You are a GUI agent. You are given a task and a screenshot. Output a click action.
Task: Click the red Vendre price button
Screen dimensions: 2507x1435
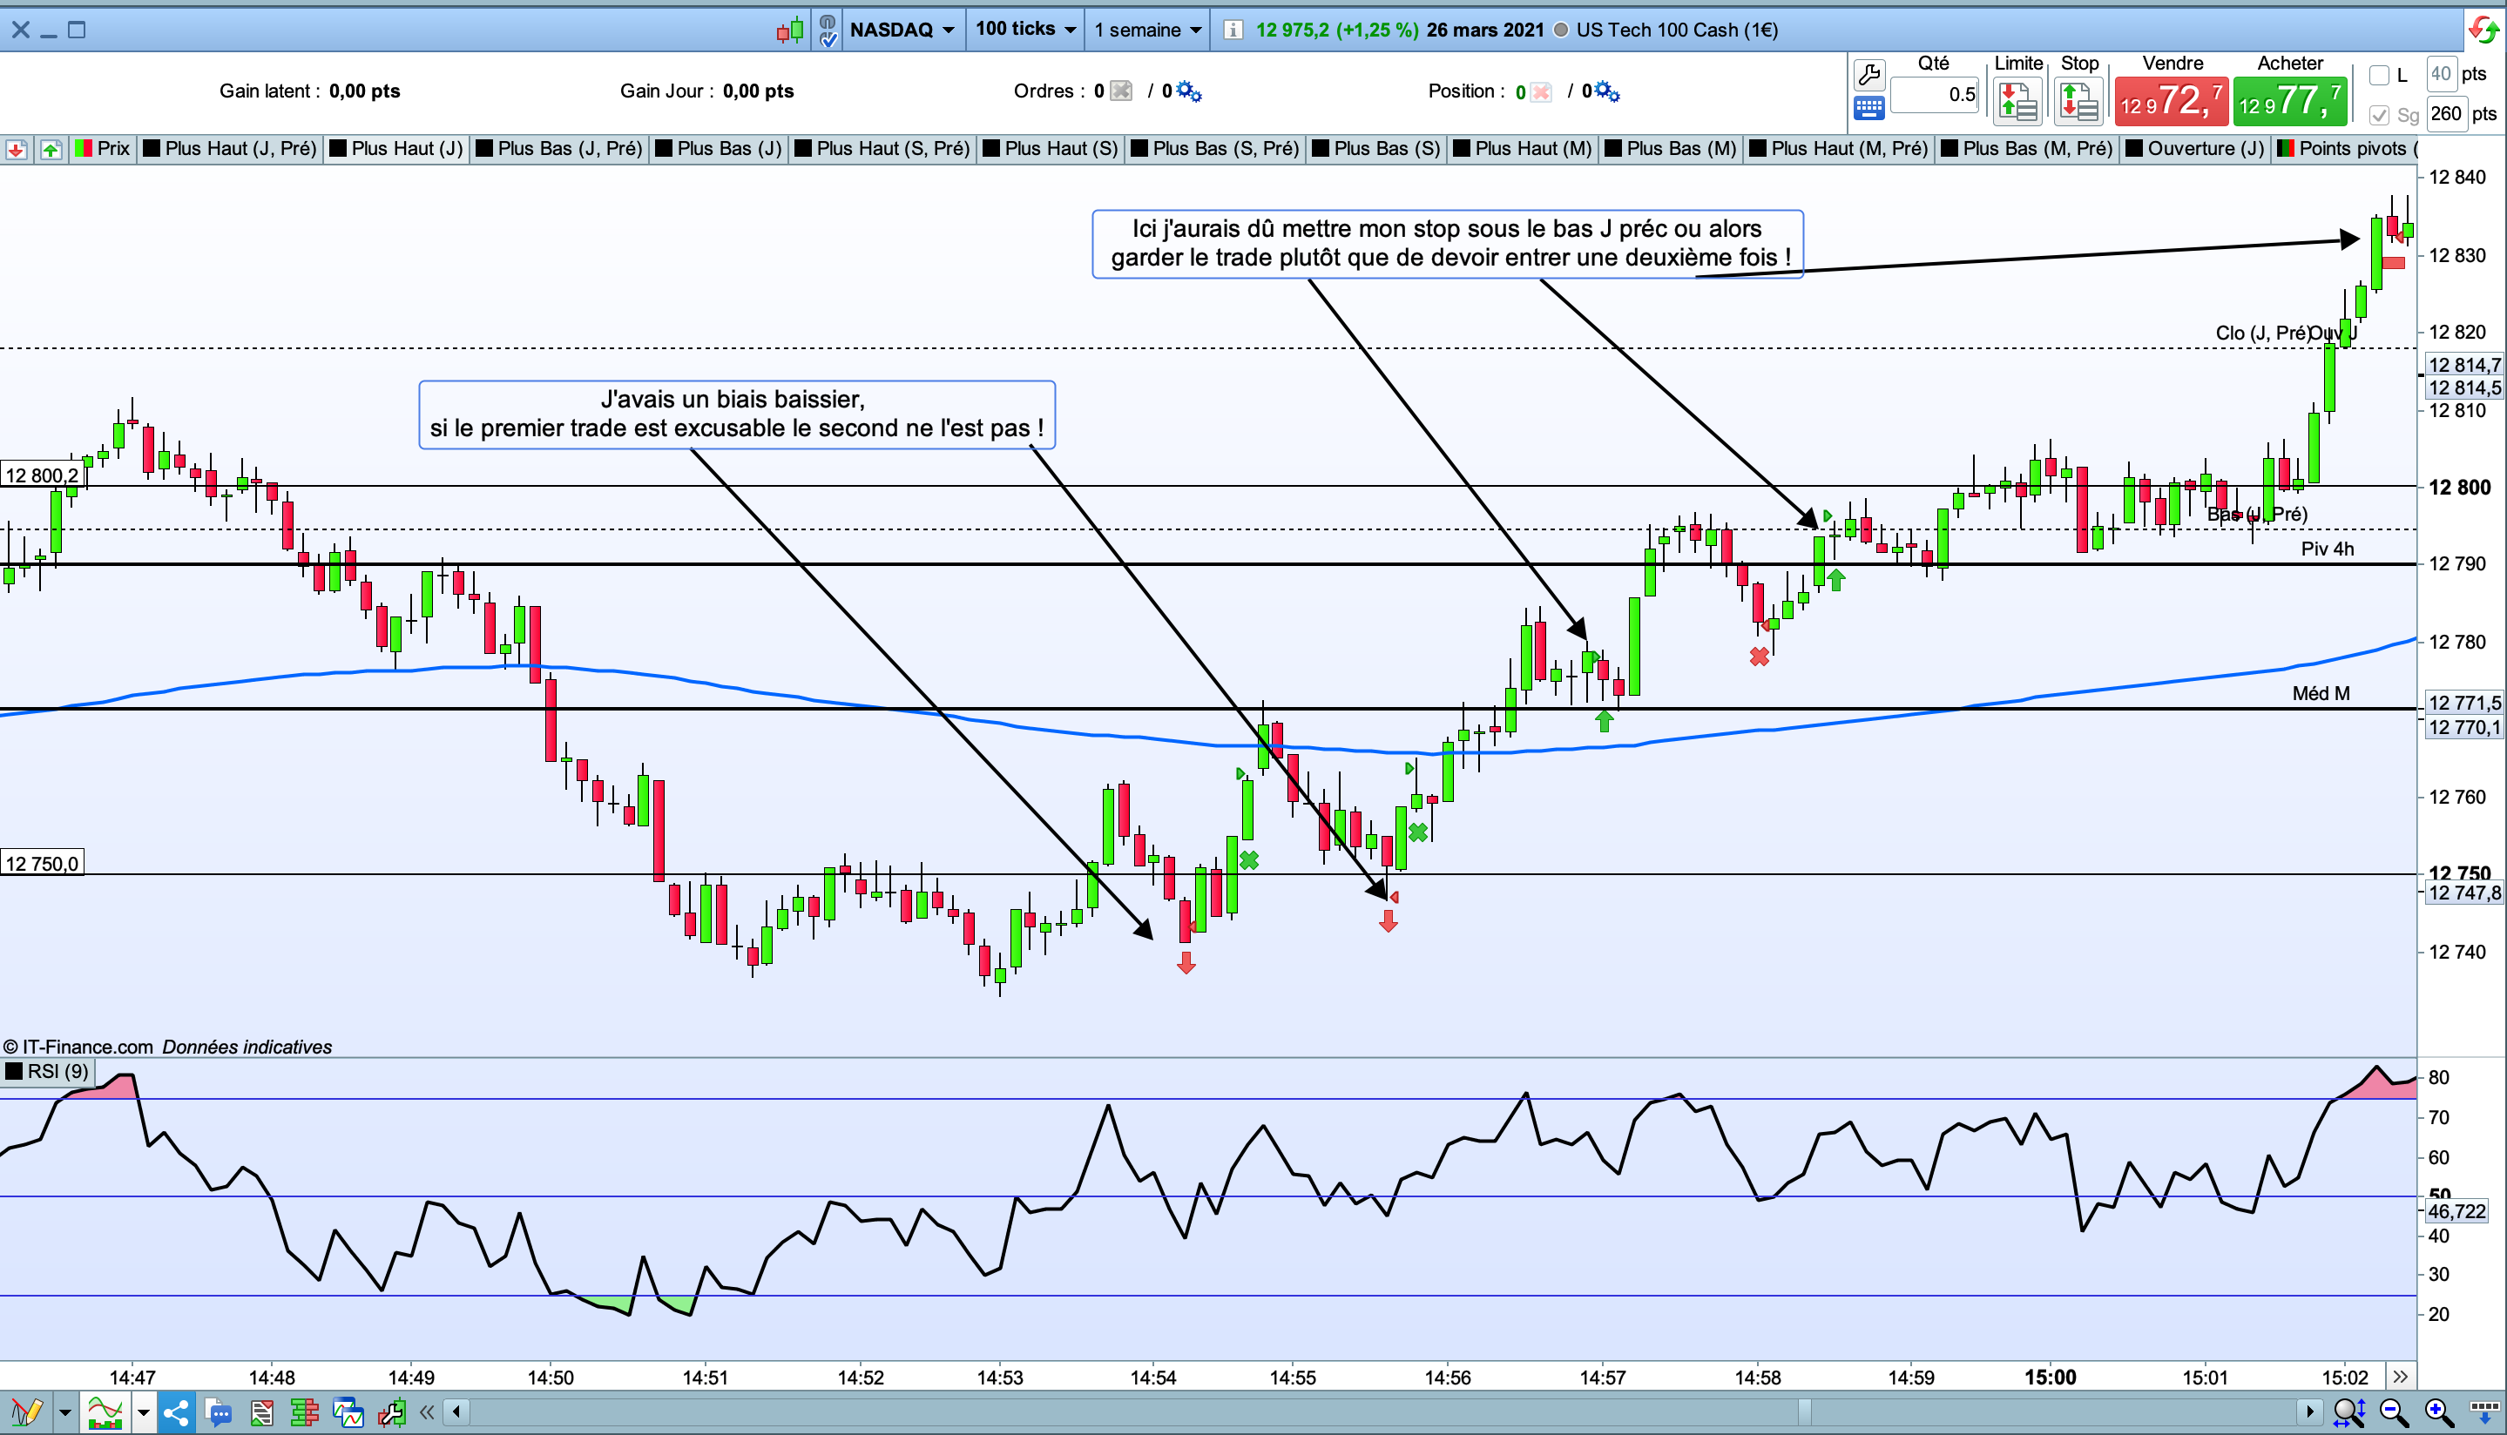tap(2171, 100)
